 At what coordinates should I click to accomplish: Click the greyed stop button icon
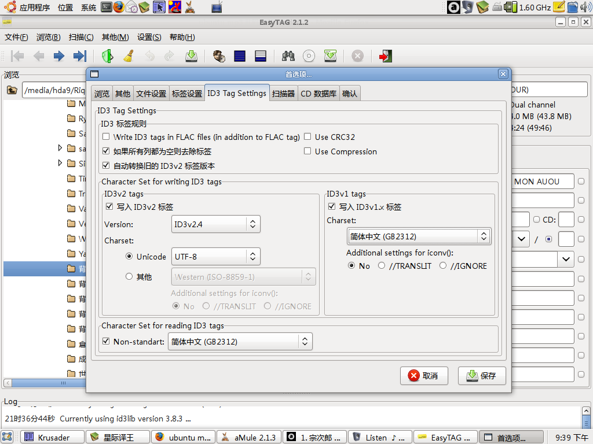[x=357, y=56]
